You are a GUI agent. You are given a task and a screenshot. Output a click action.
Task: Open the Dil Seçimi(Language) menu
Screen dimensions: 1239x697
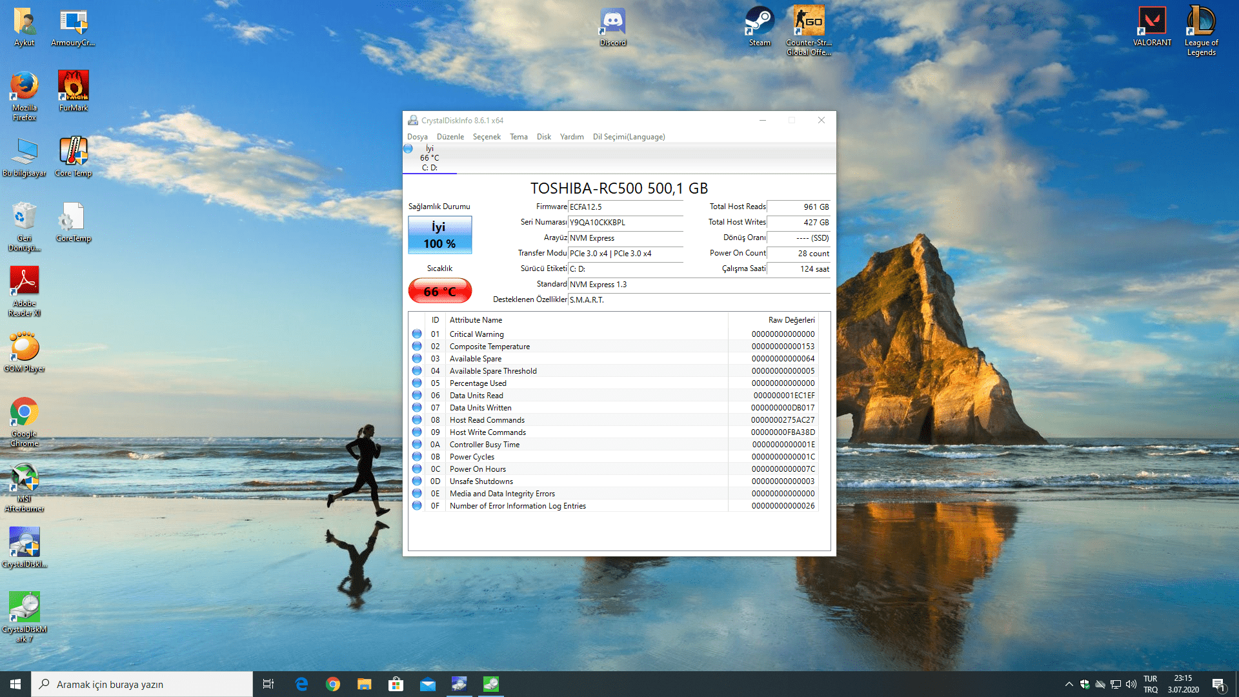(x=629, y=137)
